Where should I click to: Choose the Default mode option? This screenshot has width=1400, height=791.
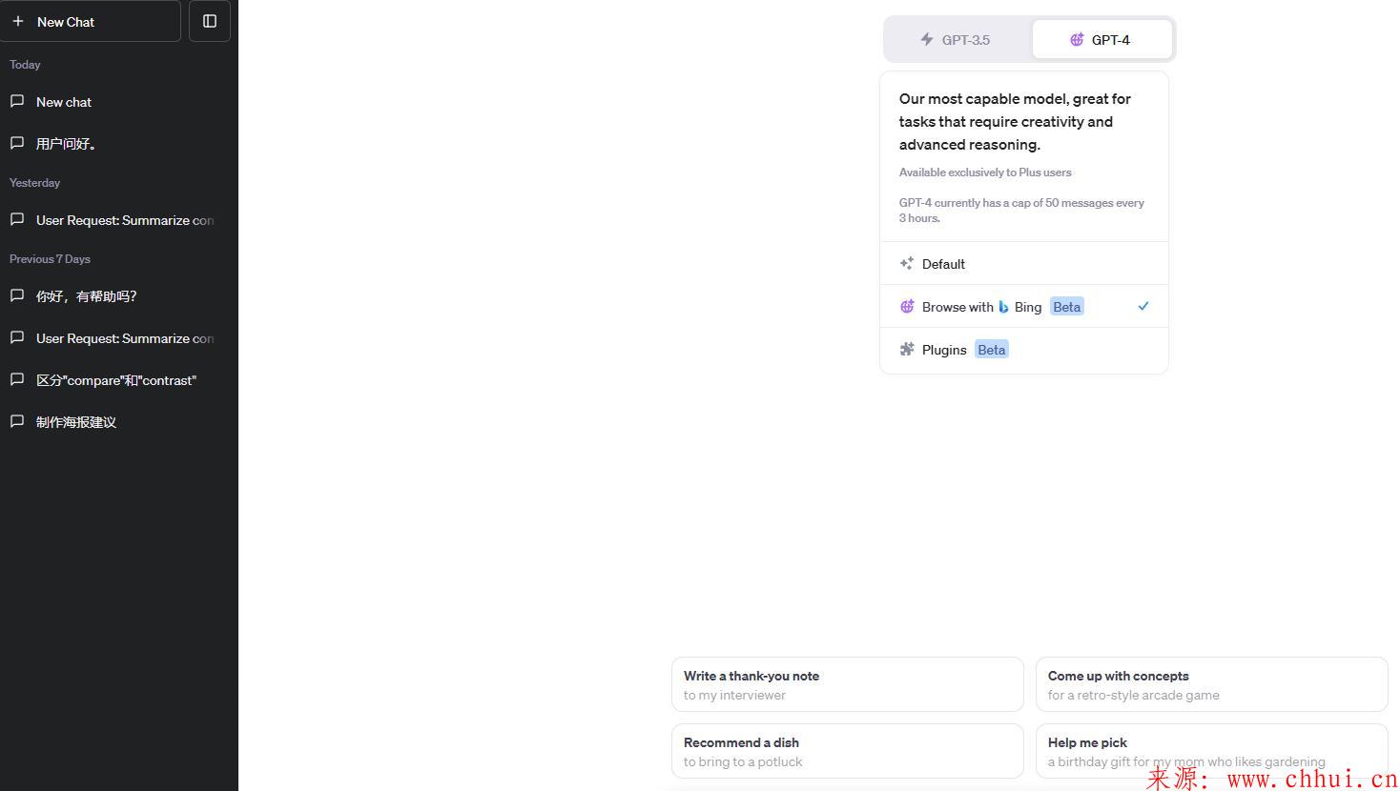[x=1024, y=263]
